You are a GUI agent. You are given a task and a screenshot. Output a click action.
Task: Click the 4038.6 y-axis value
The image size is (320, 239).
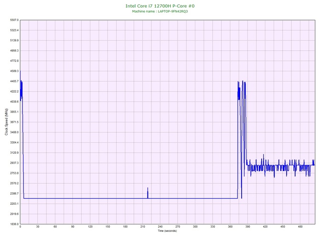14,102
